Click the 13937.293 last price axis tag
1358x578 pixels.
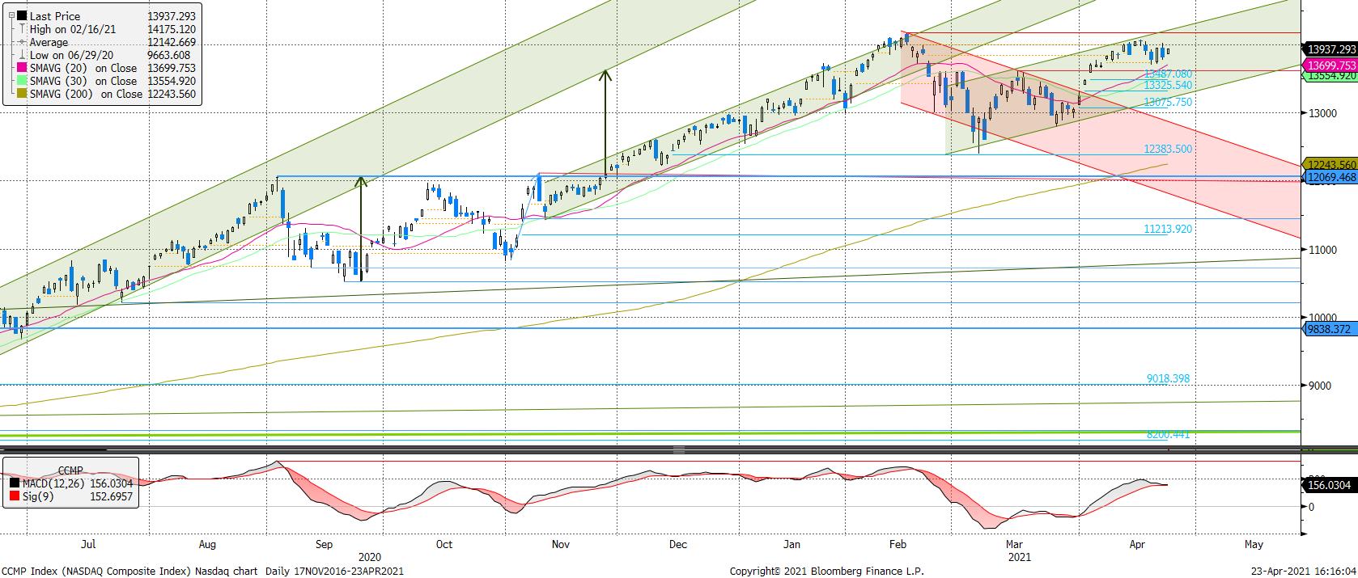point(1330,49)
